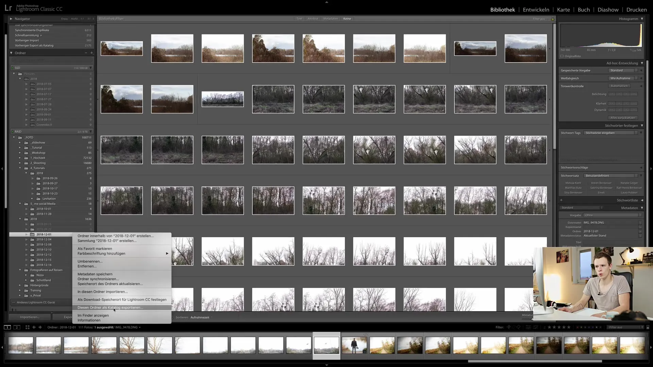
Task: Collapse the Ordner panel triangle
Action: pyautogui.click(x=11, y=53)
